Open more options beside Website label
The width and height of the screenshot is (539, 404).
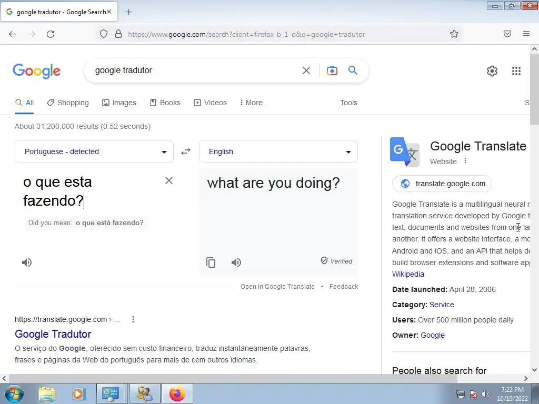(465, 161)
